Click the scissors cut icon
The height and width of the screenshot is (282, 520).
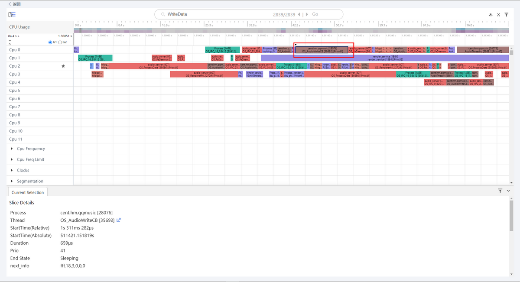(498, 14)
